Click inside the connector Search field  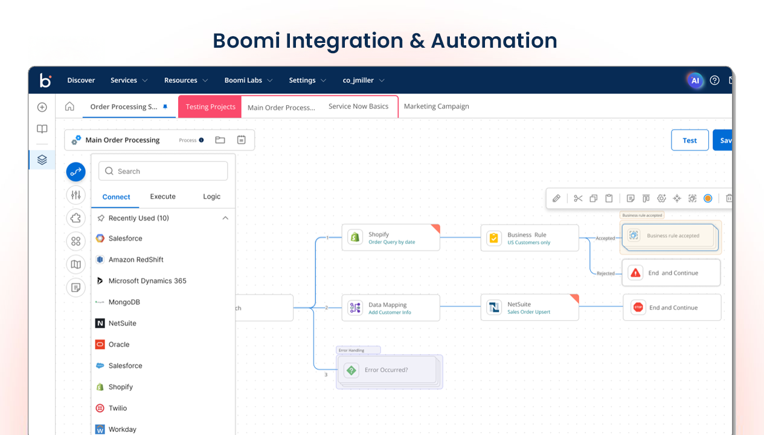[163, 171]
